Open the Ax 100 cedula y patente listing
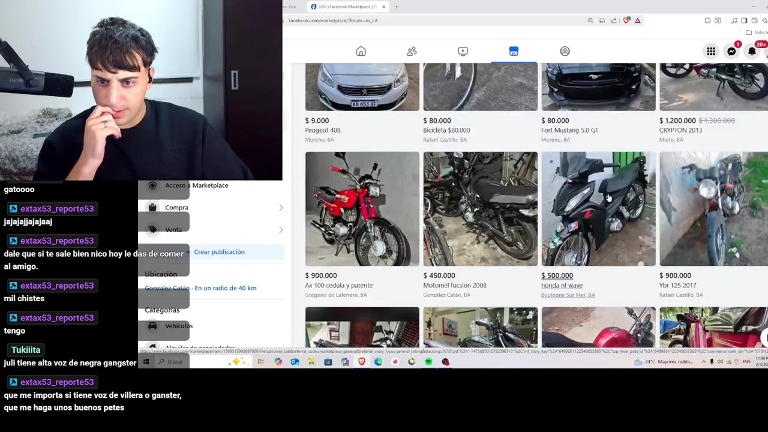 coord(338,286)
